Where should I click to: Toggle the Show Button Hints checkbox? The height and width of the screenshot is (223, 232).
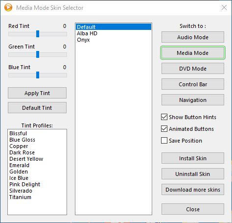coord(164,117)
